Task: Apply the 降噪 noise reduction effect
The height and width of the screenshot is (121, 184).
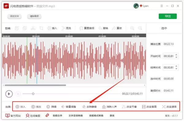Action: (51, 107)
